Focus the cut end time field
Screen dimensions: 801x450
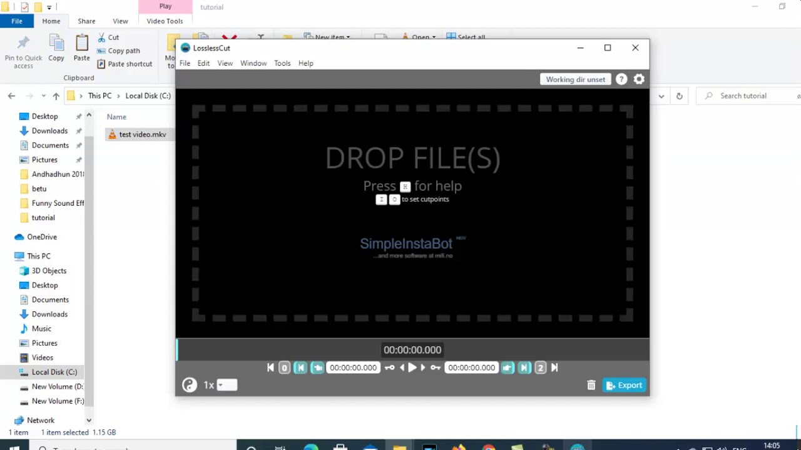pyautogui.click(x=471, y=367)
